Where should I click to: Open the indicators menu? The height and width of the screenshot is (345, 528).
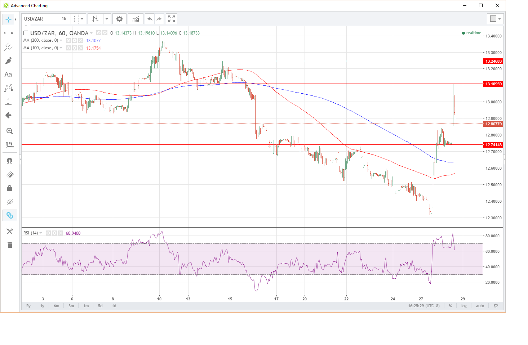pos(136,19)
